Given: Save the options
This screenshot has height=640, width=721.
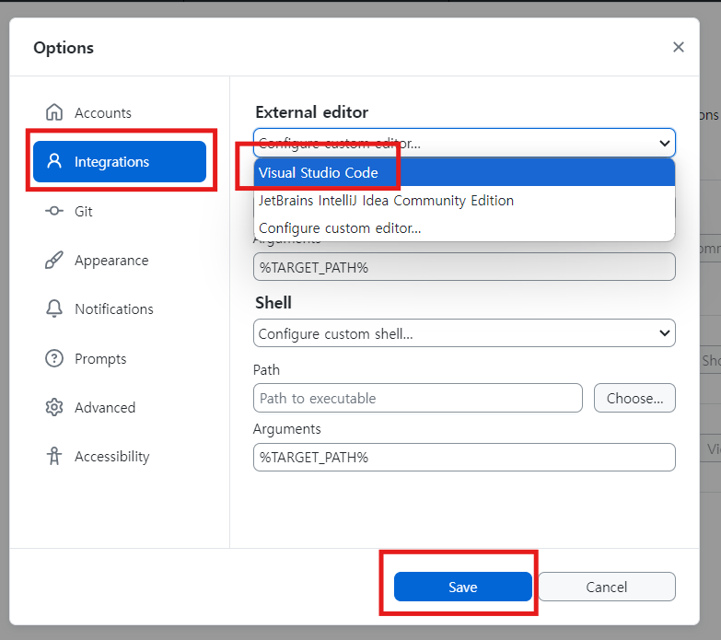Looking at the screenshot, I should tap(462, 587).
